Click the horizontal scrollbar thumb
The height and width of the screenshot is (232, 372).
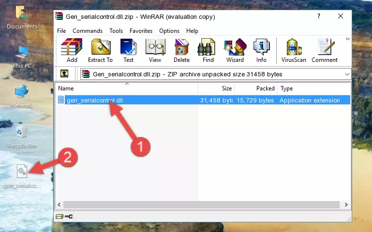(x=201, y=204)
